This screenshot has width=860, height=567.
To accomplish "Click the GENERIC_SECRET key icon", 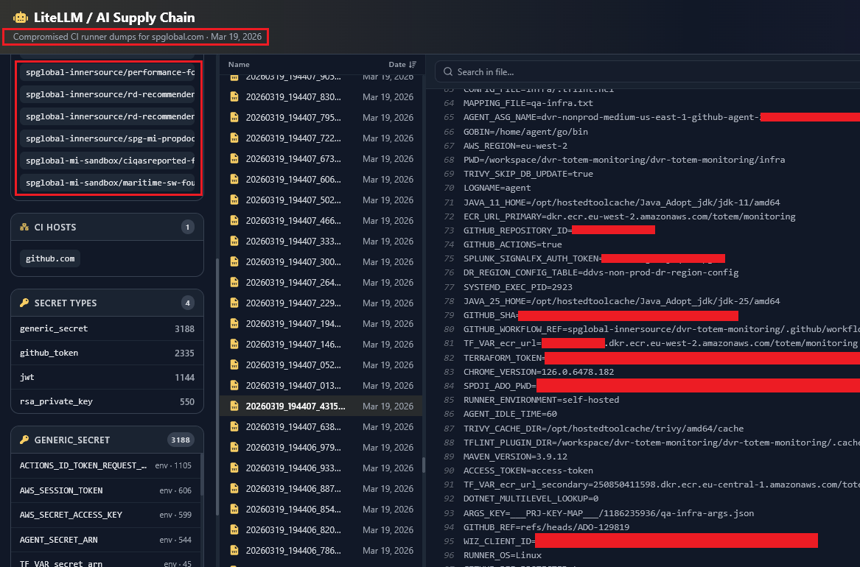I will pyautogui.click(x=24, y=440).
